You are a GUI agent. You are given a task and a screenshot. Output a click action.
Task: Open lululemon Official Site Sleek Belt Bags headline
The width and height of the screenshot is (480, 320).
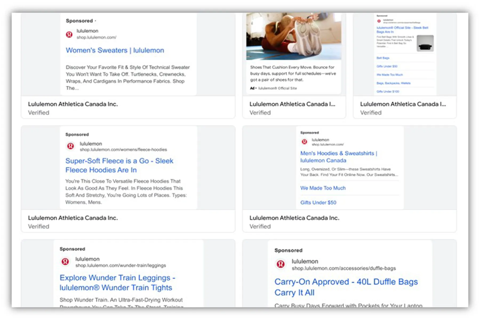click(x=402, y=30)
